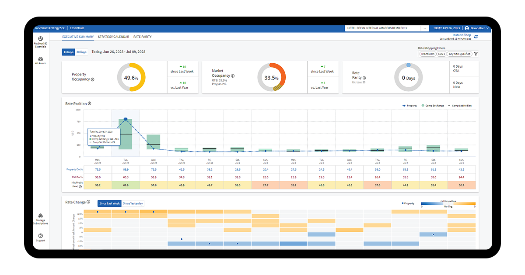Select the Since Last Week button
The image size is (525, 275).
pos(109,203)
